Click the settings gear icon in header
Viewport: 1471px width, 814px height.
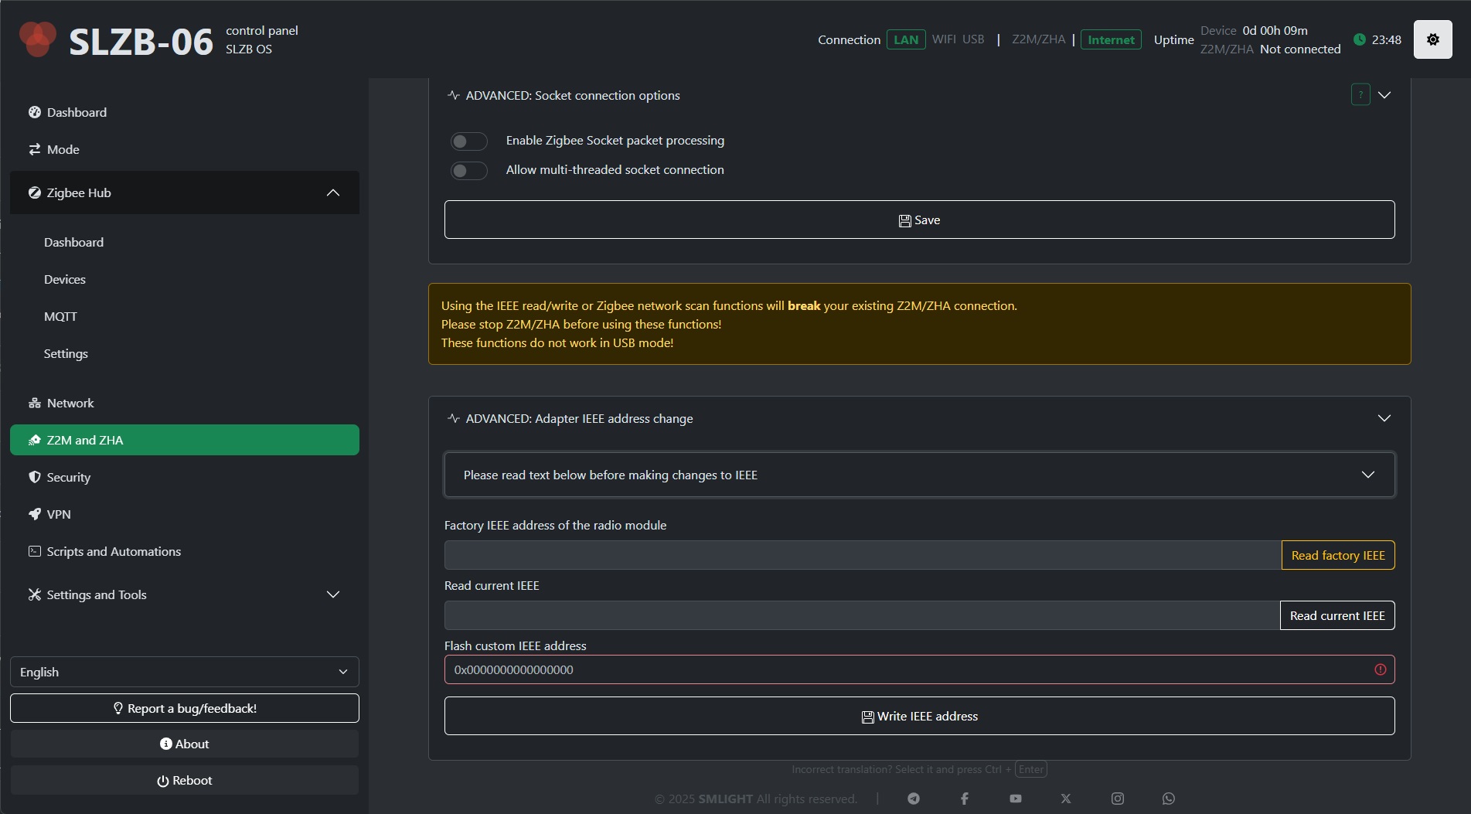pyautogui.click(x=1432, y=39)
